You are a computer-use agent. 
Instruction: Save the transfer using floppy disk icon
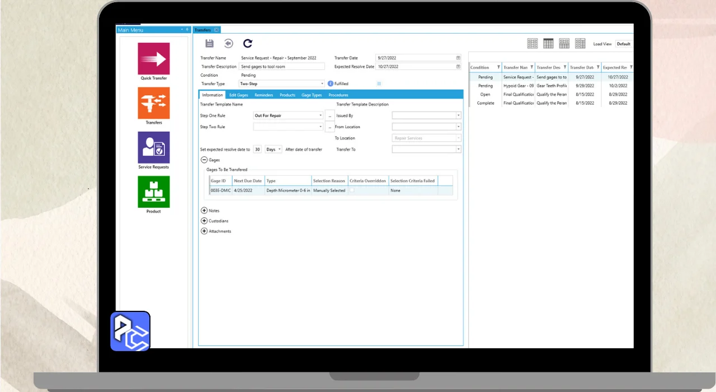209,43
